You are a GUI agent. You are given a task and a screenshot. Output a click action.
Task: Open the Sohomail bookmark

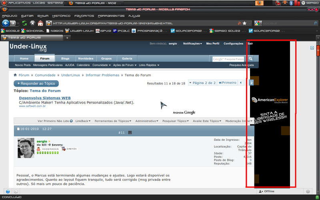coord(33,31)
